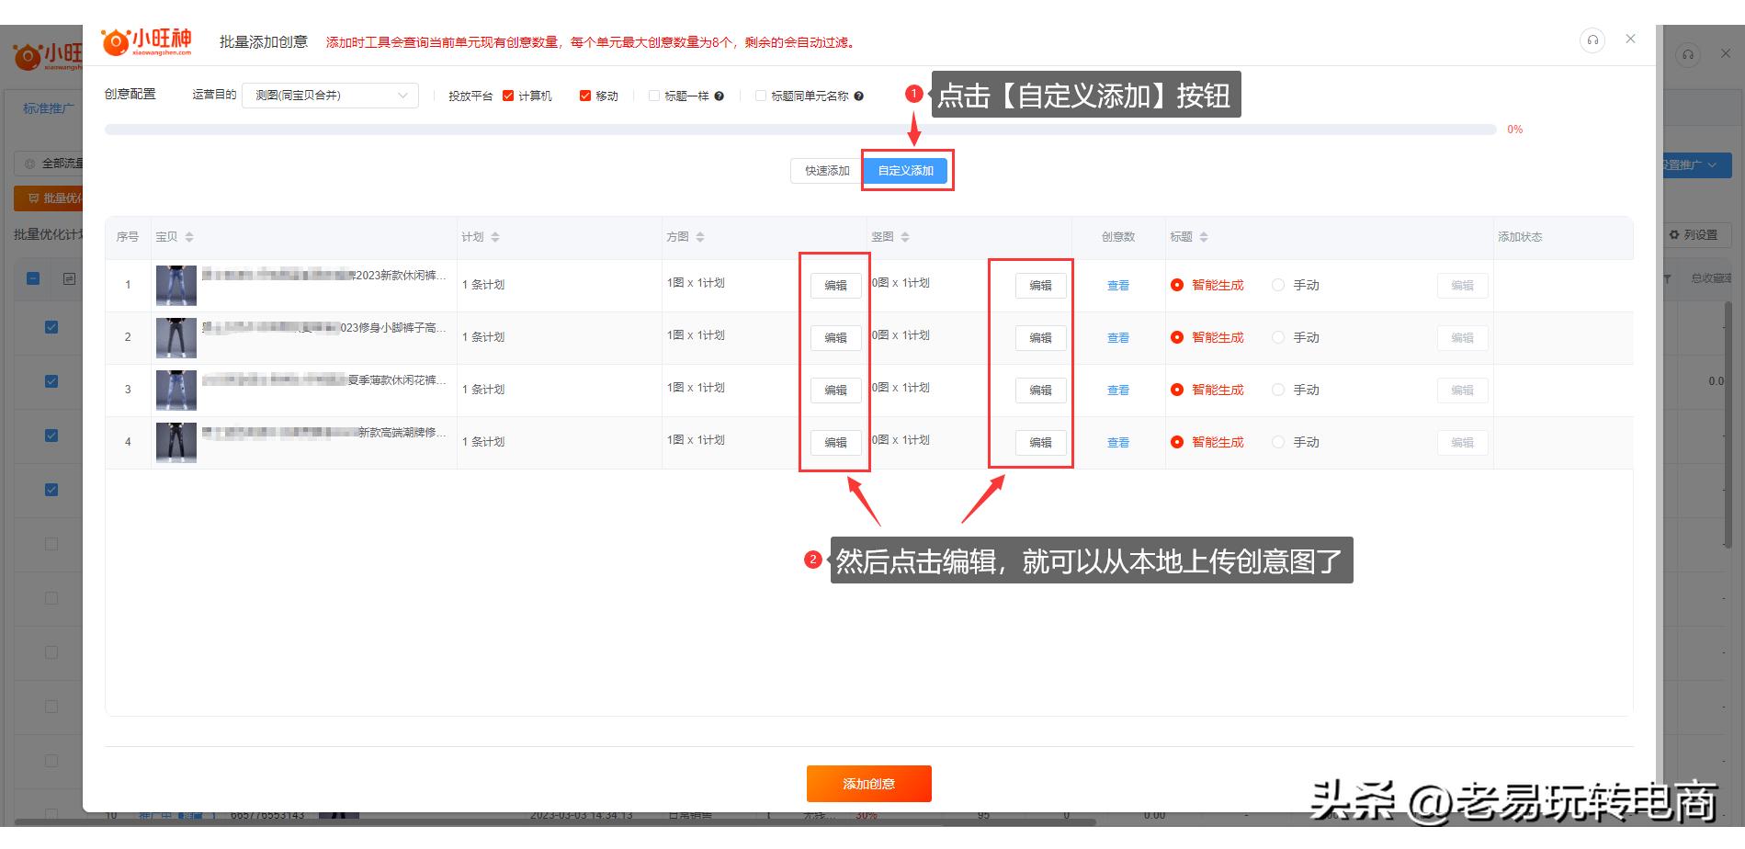Click the help icon next to 标题一样
This screenshot has width=1745, height=849.
point(720,96)
